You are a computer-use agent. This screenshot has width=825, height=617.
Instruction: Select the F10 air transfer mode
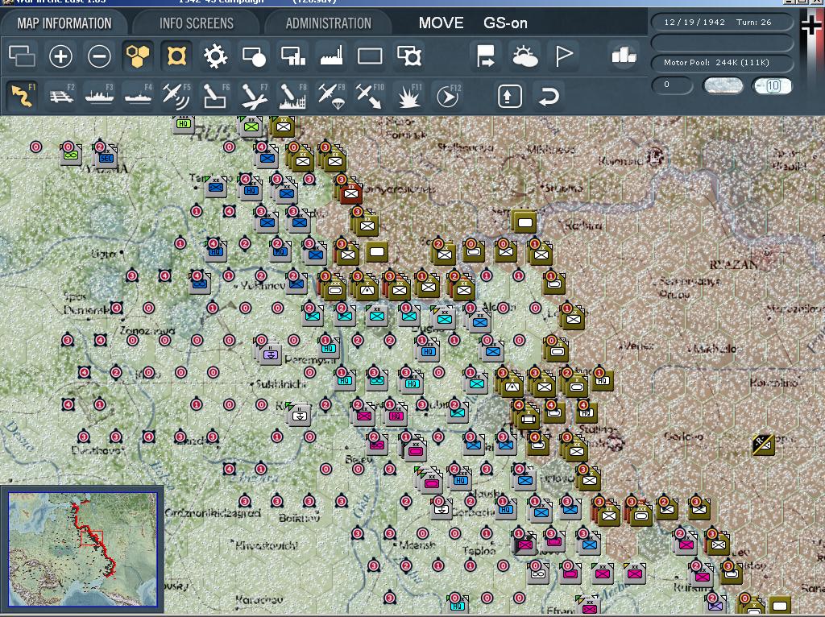pyautogui.click(x=370, y=97)
